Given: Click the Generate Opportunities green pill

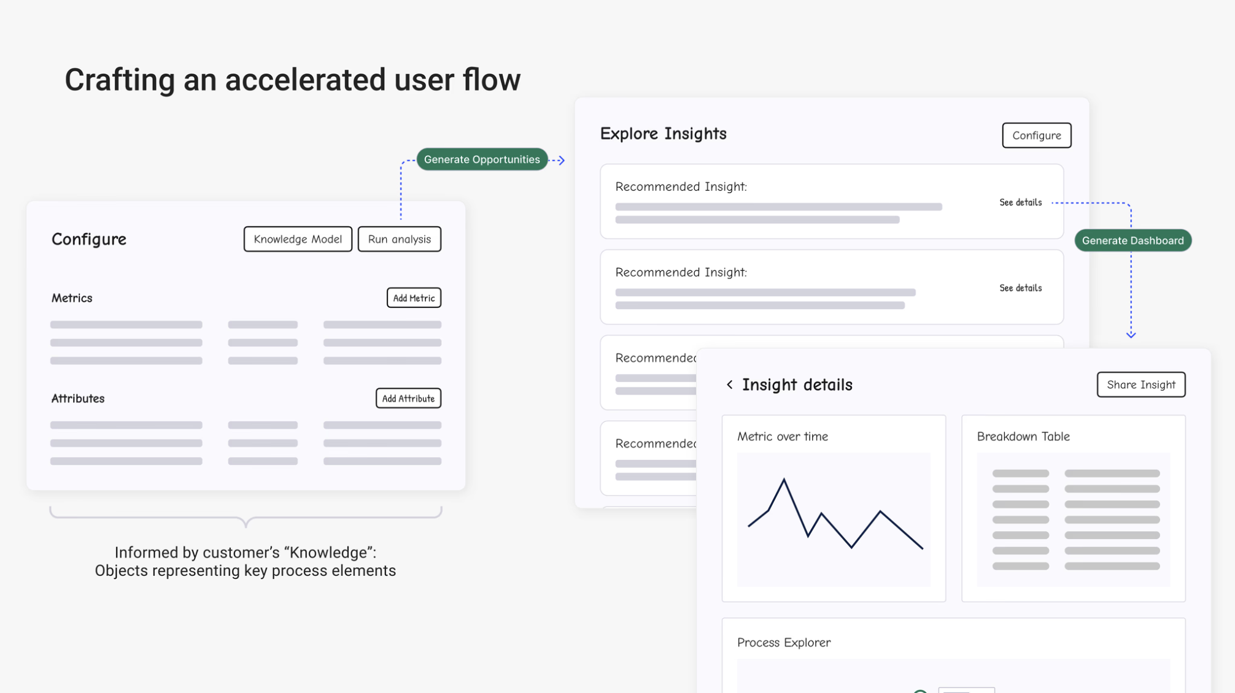Looking at the screenshot, I should tap(482, 159).
